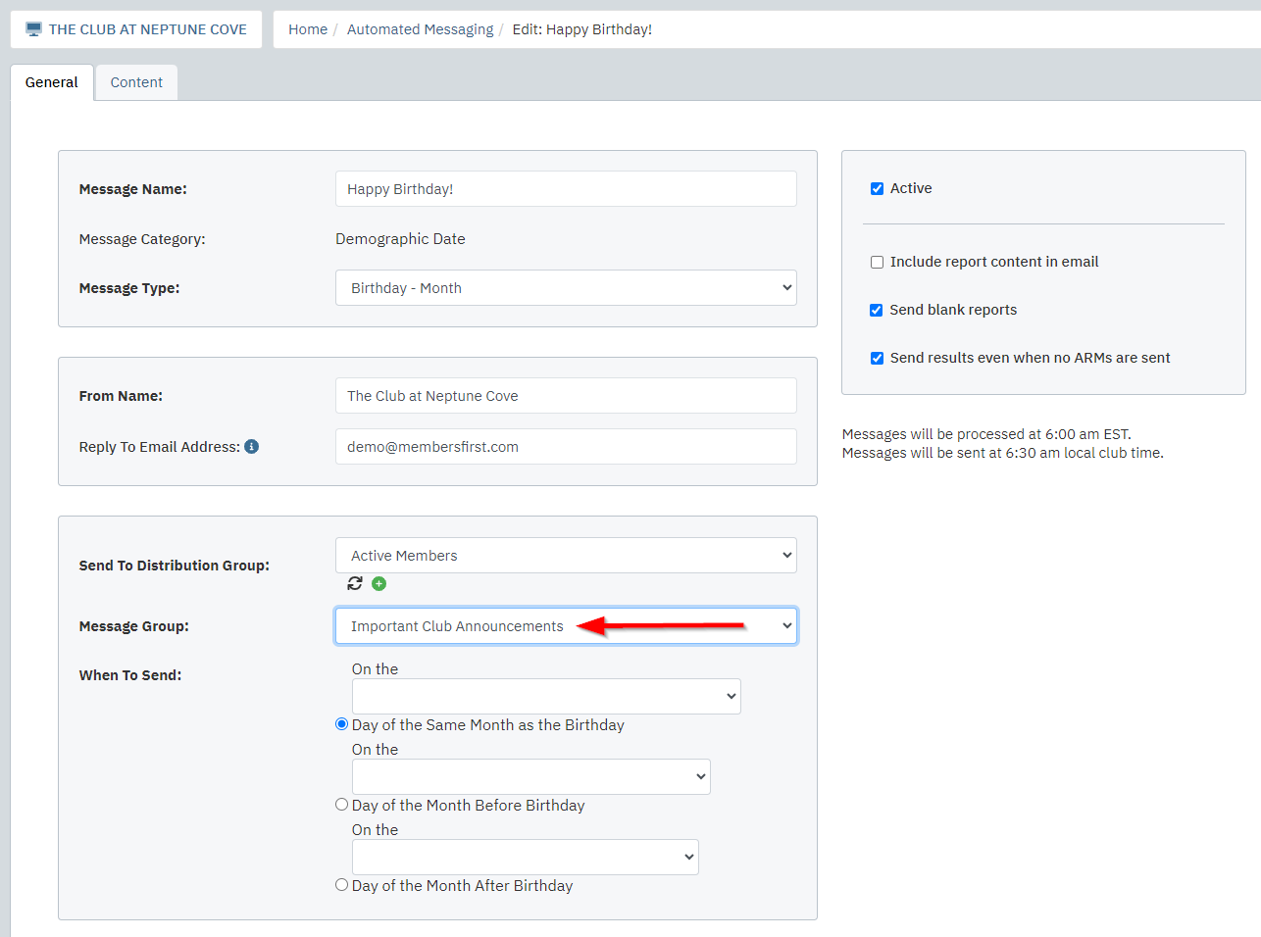This screenshot has height=937, width=1261.
Task: Go to Home breadcrumb link
Action: click(308, 29)
